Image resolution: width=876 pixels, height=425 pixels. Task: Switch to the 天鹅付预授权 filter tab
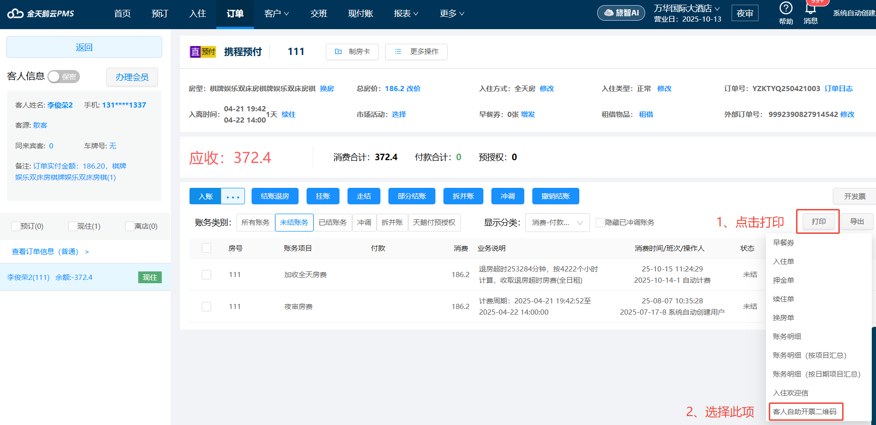click(x=434, y=223)
